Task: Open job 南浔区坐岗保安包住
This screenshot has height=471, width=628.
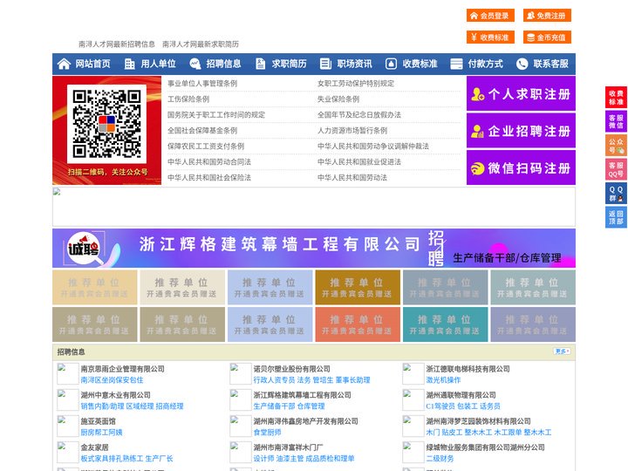Action: coord(112,379)
